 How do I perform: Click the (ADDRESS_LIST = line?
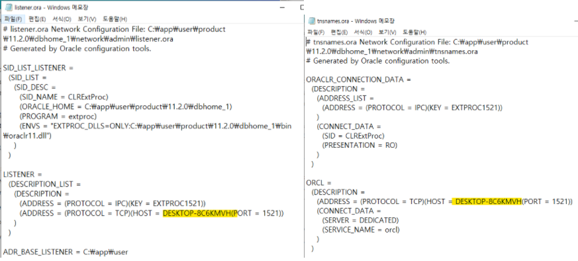[345, 99]
